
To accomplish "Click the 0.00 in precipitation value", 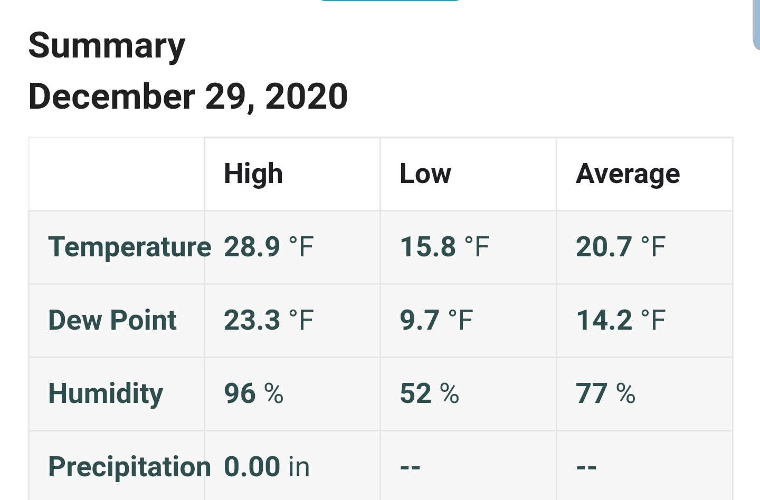I will coord(267,467).
